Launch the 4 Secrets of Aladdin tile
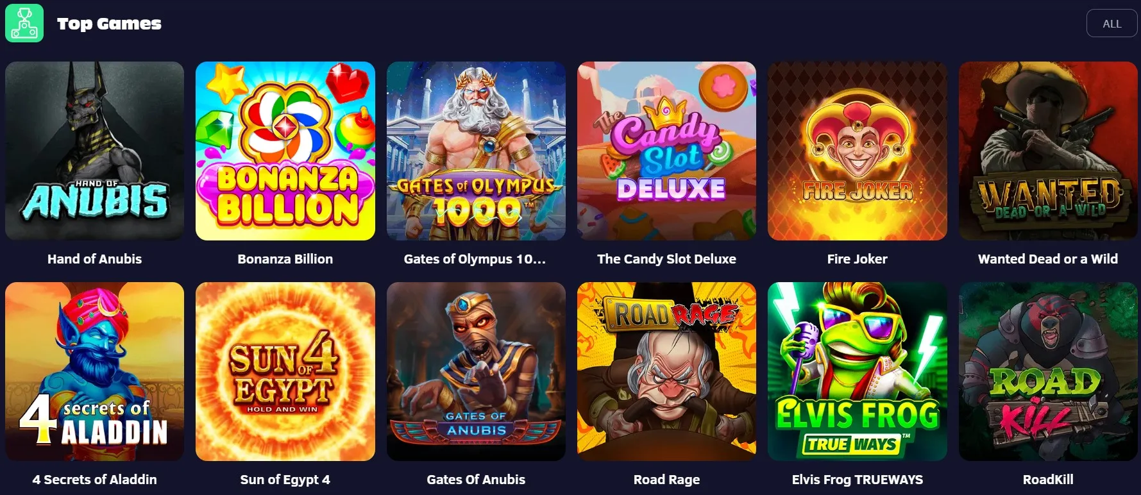The image size is (1141, 495). point(94,371)
